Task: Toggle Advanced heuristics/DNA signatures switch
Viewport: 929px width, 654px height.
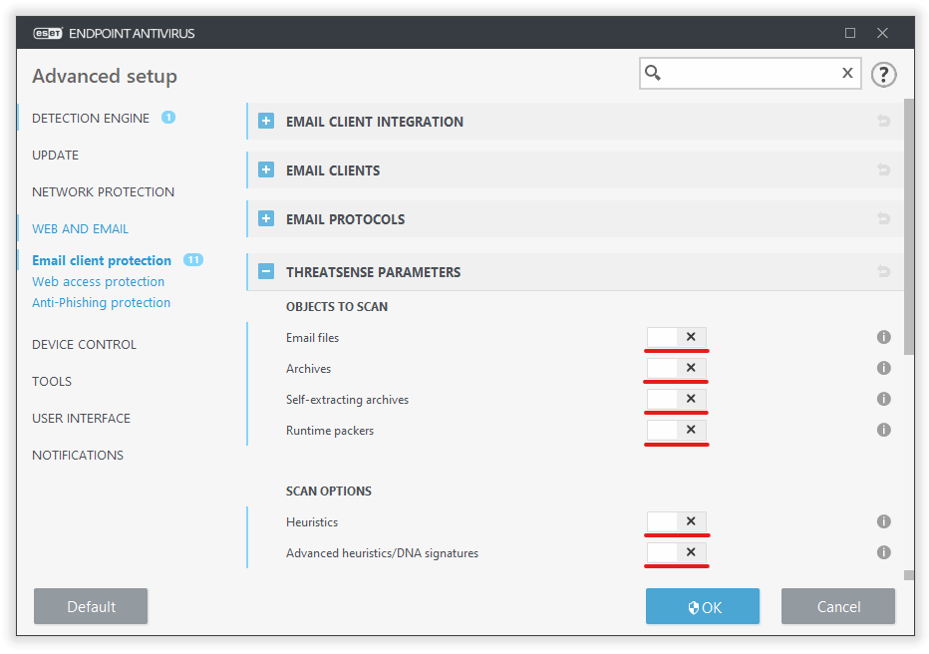Action: [676, 552]
